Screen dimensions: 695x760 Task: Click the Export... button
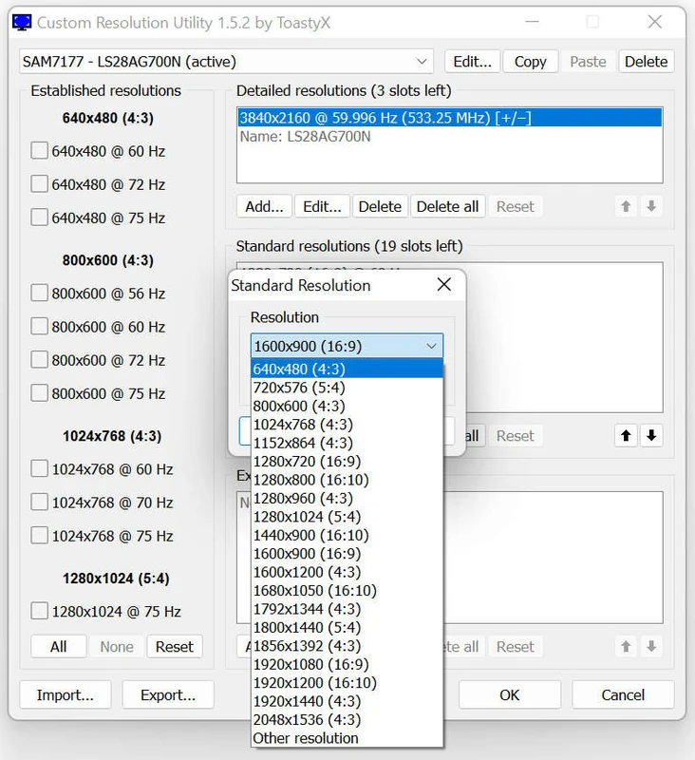168,694
